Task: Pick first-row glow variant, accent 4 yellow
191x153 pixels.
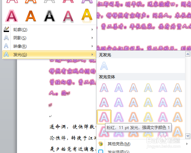Action: tap(148, 88)
